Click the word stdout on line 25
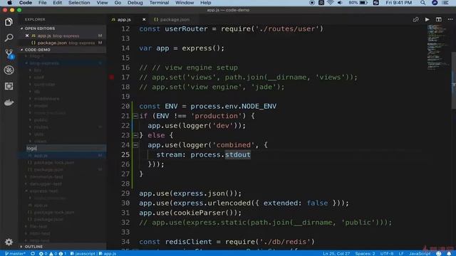Viewport: 456px width, 256px height. coord(237,155)
